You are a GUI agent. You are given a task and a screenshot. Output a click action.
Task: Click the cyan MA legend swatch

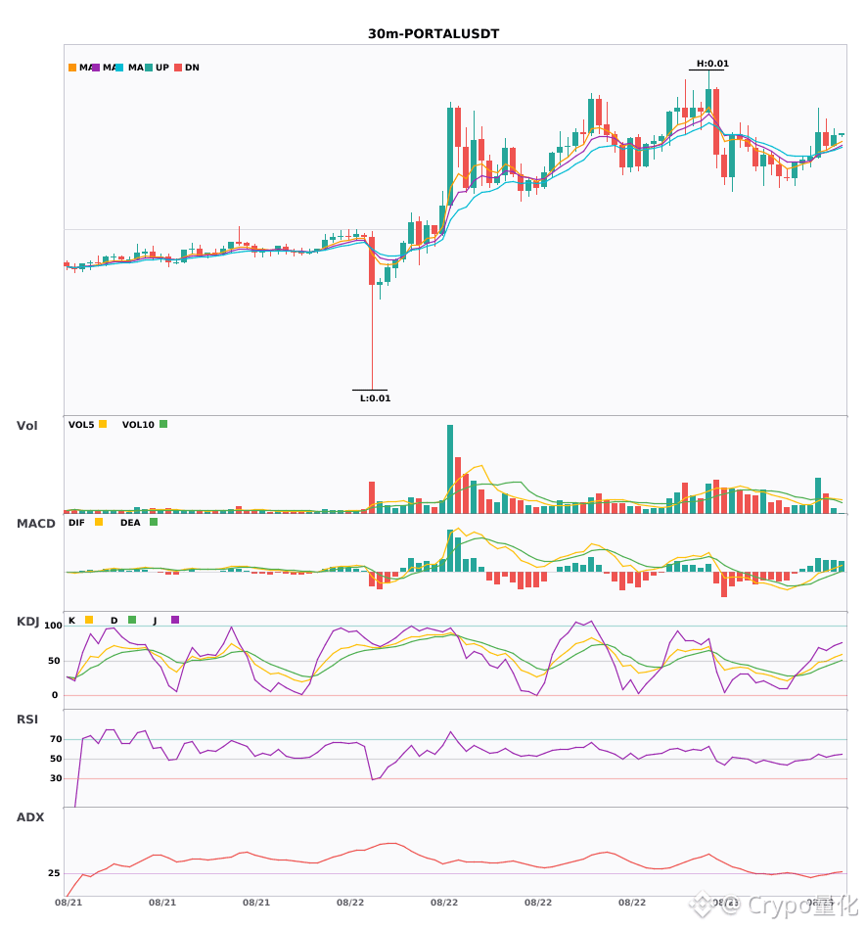coord(119,68)
